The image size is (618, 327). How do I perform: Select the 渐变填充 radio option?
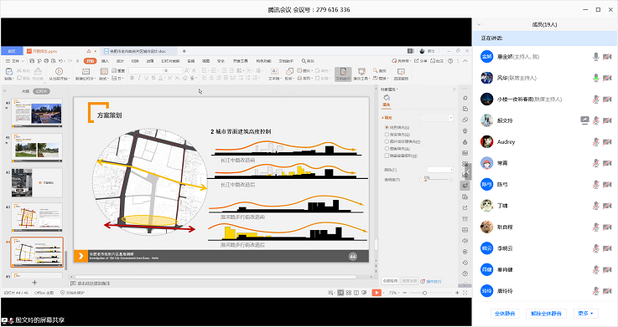point(387,135)
